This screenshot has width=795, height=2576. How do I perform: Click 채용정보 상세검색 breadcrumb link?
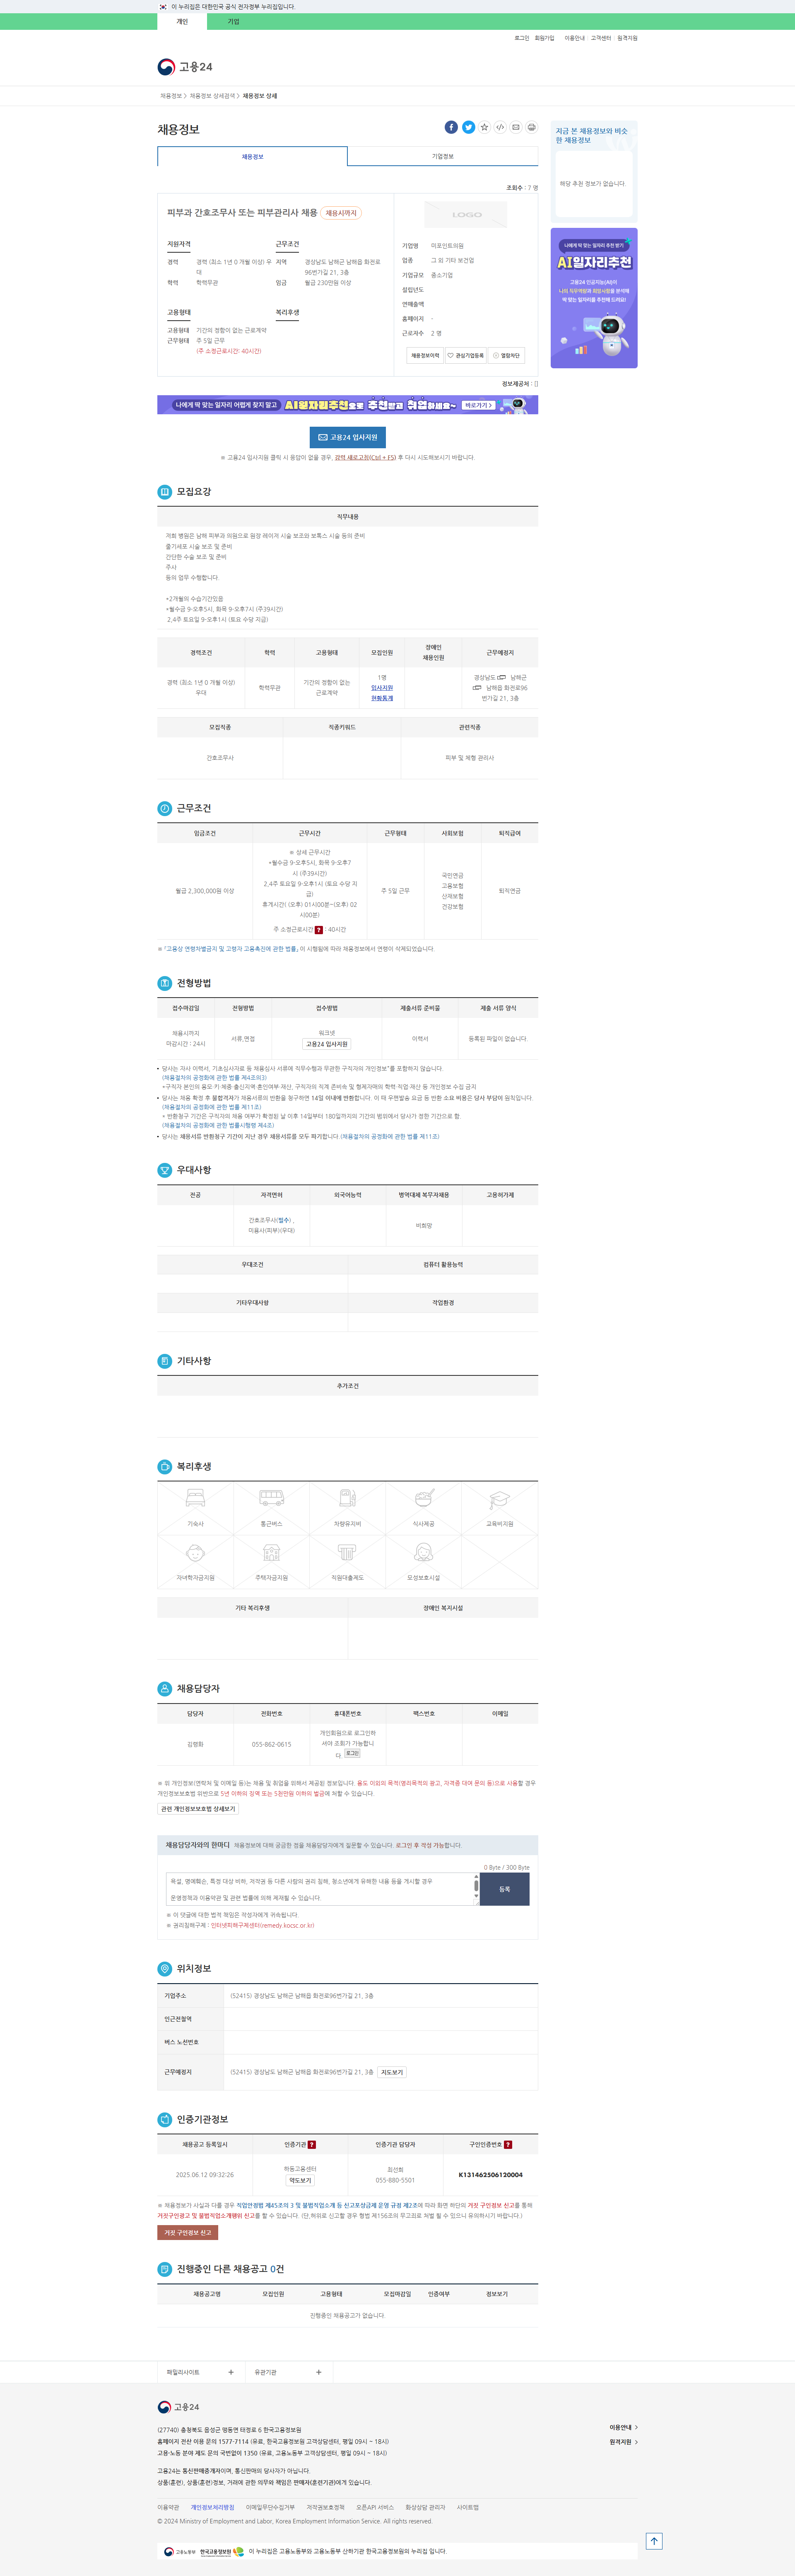click(212, 96)
